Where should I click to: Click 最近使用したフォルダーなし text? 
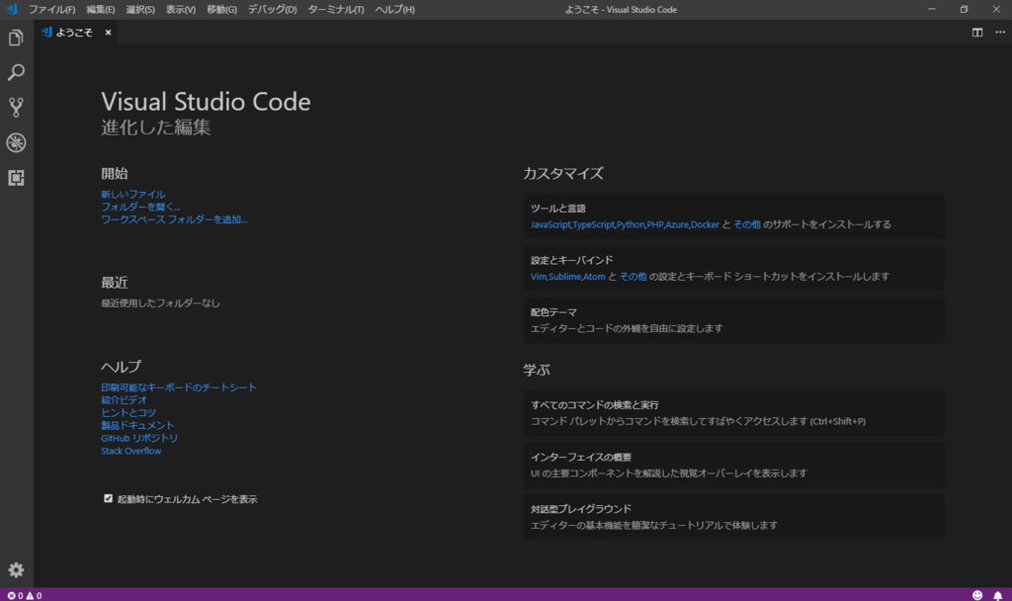pos(160,302)
